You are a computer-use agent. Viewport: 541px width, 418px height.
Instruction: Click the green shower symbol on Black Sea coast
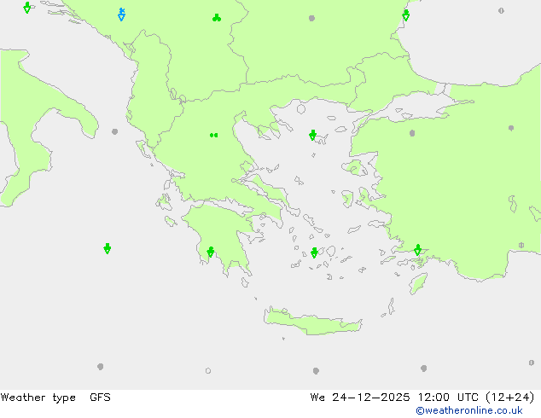tap(406, 15)
